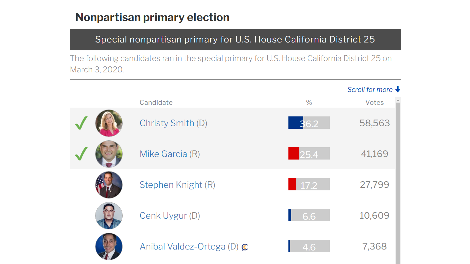The image size is (470, 264).
Task: Open Mike Garcia's profile photo
Action: 109,154
